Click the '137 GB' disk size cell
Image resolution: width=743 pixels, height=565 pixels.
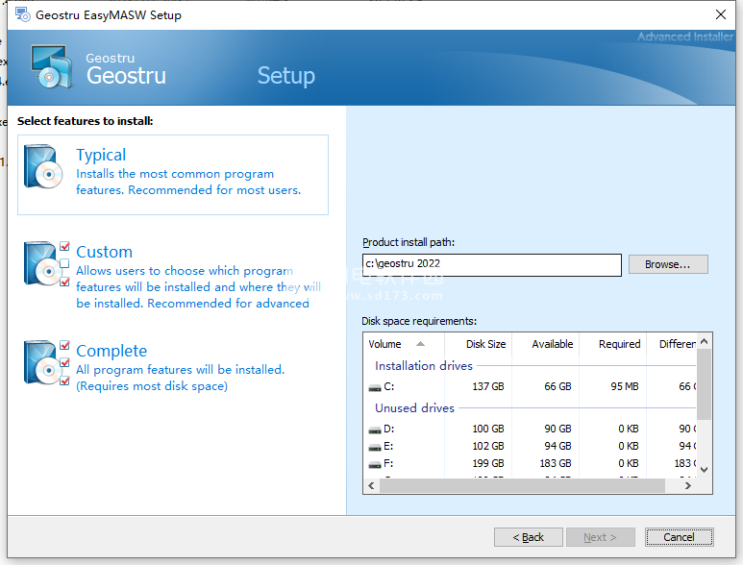tap(488, 386)
